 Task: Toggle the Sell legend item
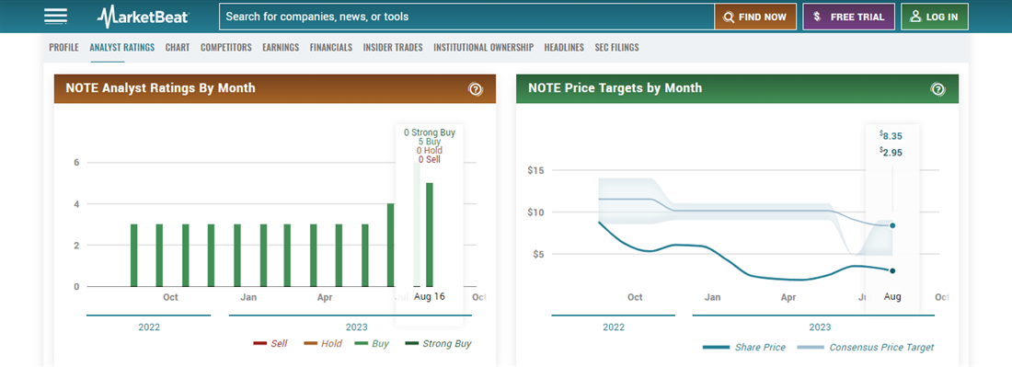point(270,344)
